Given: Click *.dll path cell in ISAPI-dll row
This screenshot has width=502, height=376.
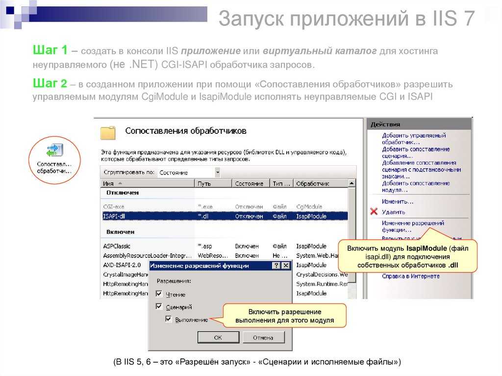Looking at the screenshot, I should (x=203, y=216).
